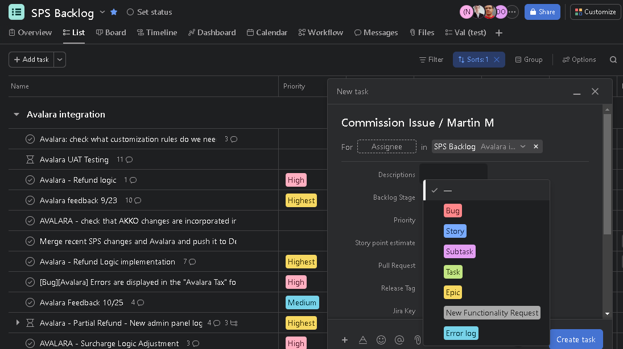Open the SPS Backlog section dropdown chevron
The height and width of the screenshot is (349, 623).
click(x=523, y=146)
